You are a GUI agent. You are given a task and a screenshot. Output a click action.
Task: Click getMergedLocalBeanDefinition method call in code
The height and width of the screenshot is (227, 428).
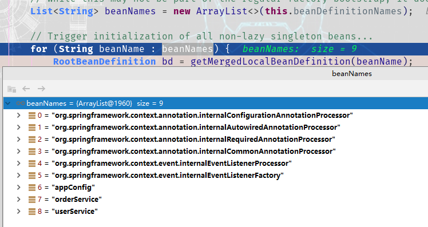[270, 62]
